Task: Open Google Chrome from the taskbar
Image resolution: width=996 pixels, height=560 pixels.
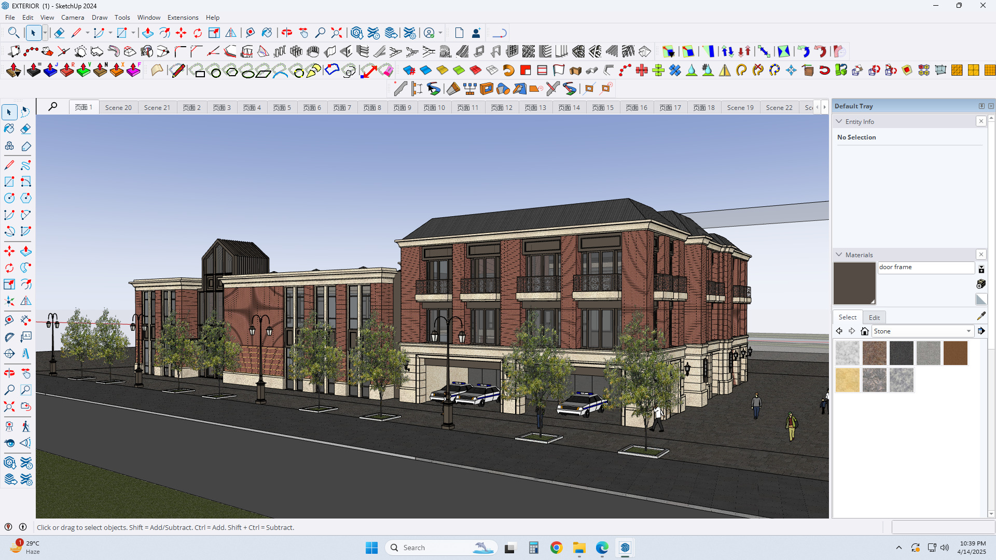Action: (x=556, y=548)
